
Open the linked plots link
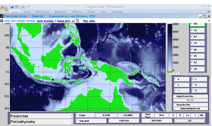64,21
